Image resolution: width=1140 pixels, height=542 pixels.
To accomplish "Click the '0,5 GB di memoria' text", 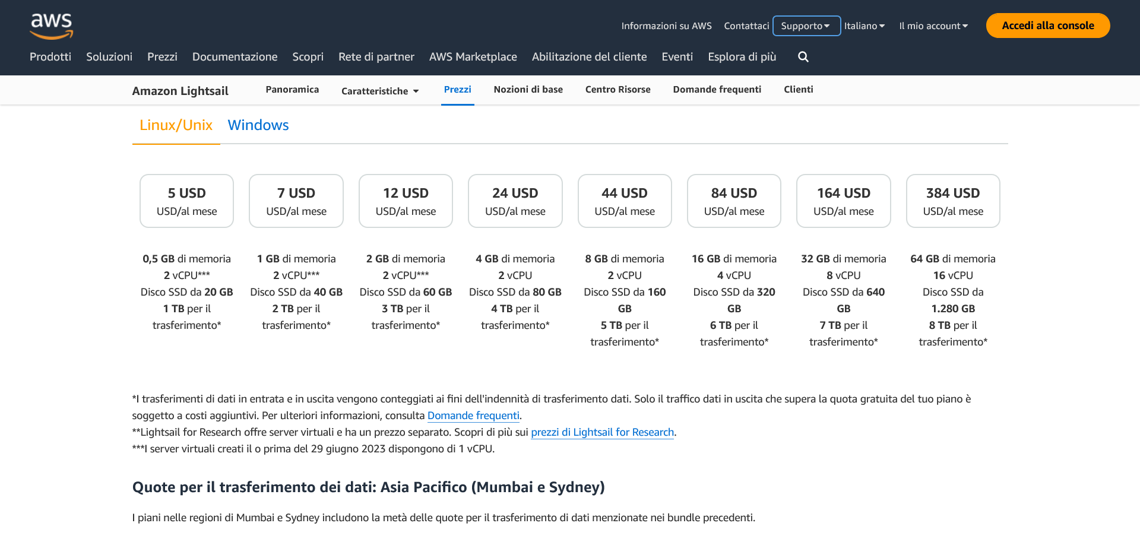I will (186, 259).
